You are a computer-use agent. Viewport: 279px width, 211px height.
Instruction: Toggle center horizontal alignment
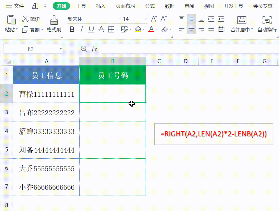pyautogui.click(x=191, y=29)
